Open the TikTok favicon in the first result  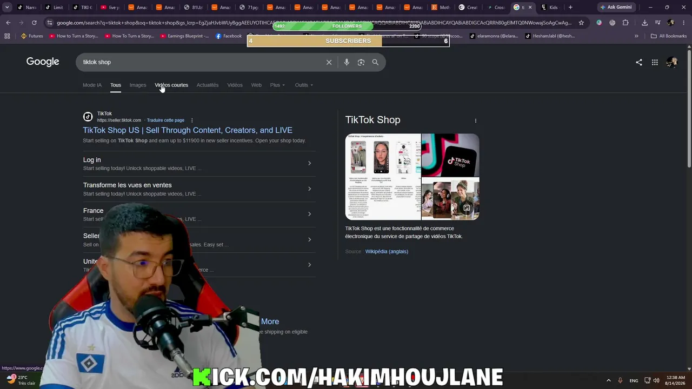point(88,117)
